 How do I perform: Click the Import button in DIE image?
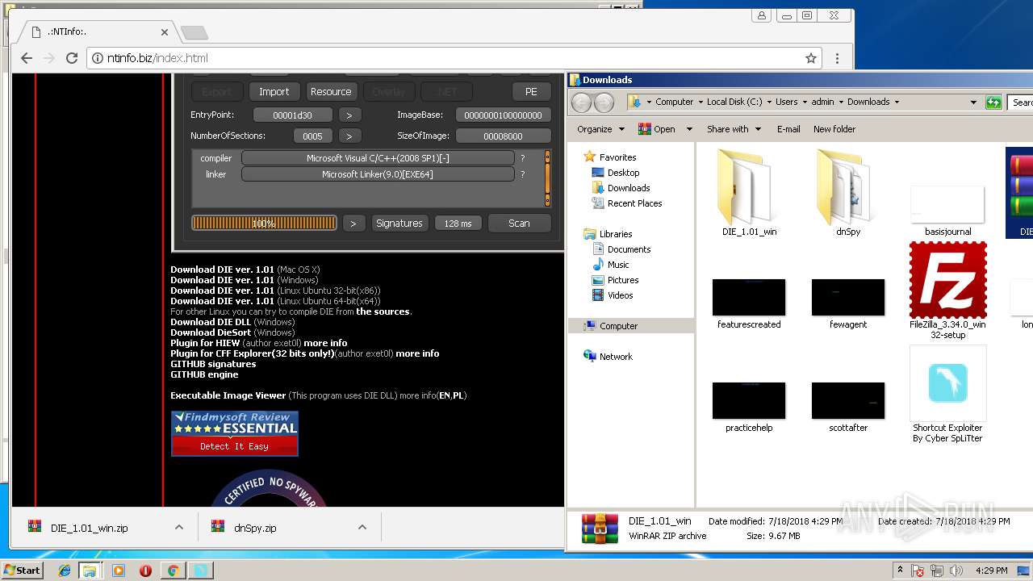tap(274, 91)
